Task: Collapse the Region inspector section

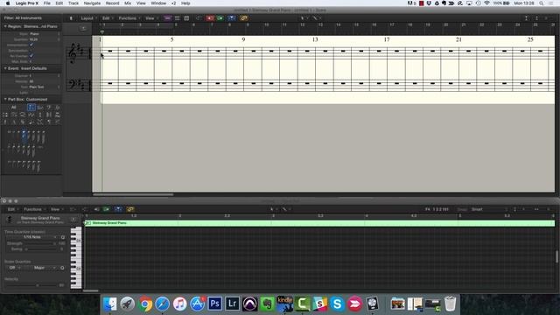Action: click(5, 26)
